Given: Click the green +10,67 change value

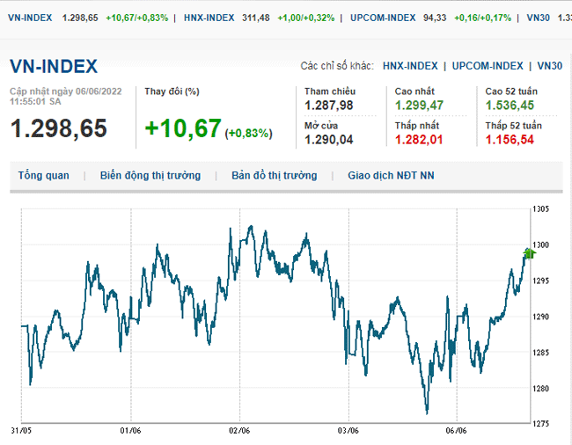Looking at the screenshot, I should [x=182, y=128].
